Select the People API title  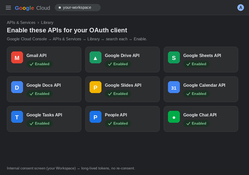pos(116,115)
